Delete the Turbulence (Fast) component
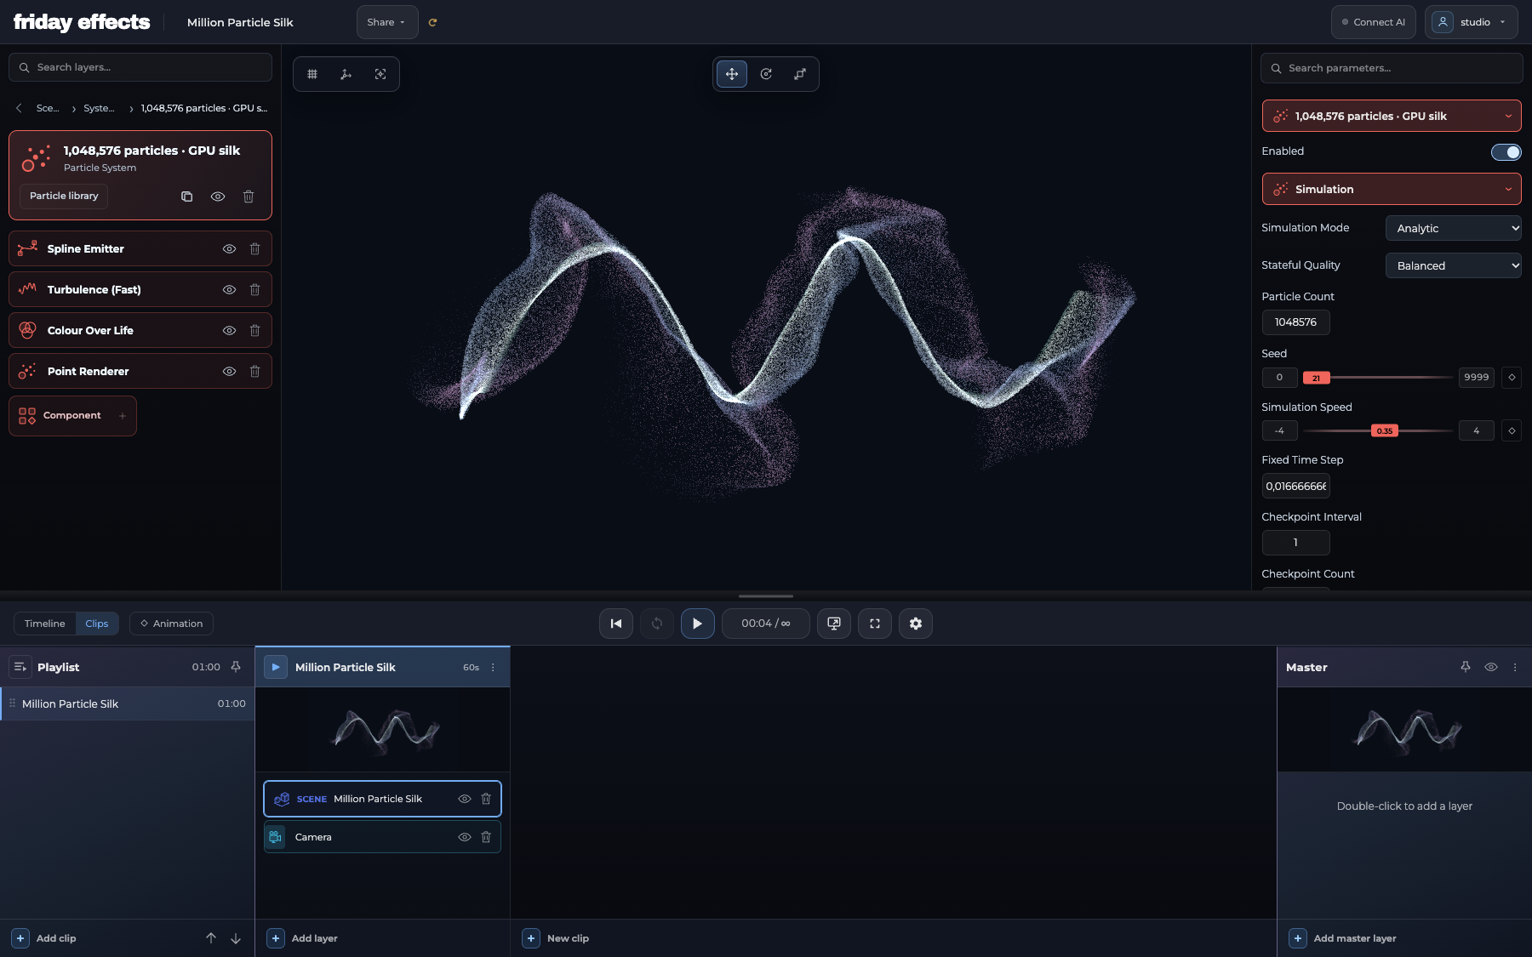Image resolution: width=1532 pixels, height=957 pixels. pos(254,290)
